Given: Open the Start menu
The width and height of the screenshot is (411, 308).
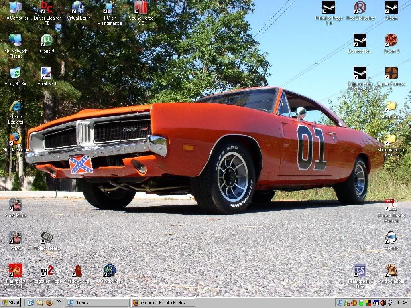Looking at the screenshot, I should click(10, 303).
